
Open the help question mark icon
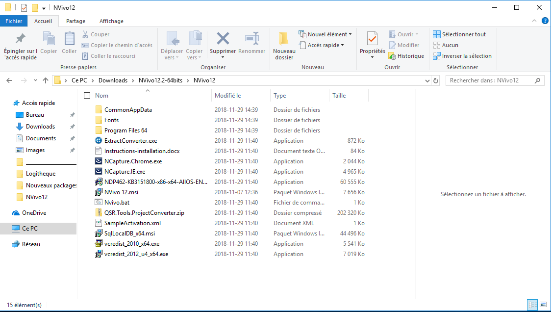545,21
